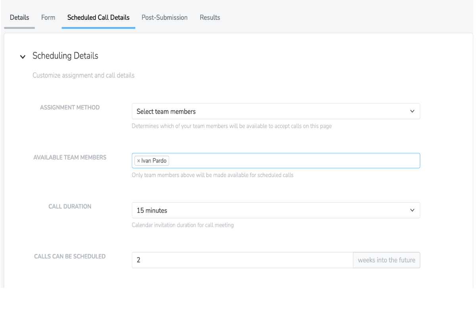476x309 pixels.
Task: Click the Call Duration label
Action: pos(70,206)
